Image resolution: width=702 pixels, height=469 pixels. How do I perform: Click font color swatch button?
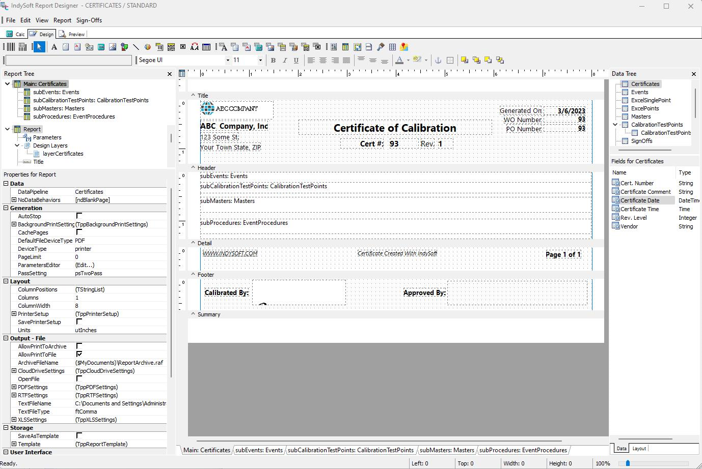pyautogui.click(x=399, y=60)
